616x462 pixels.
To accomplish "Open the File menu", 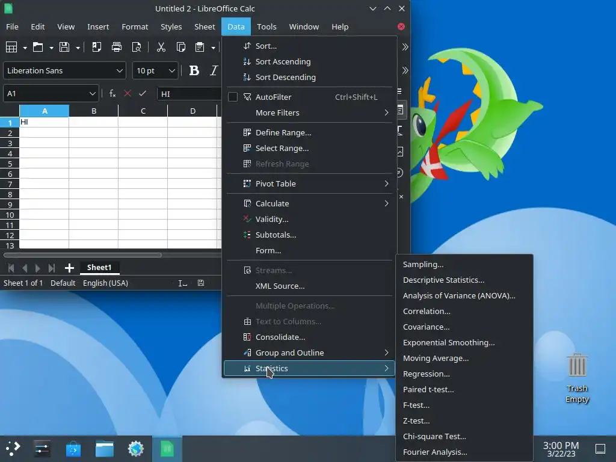I will click(x=12, y=26).
